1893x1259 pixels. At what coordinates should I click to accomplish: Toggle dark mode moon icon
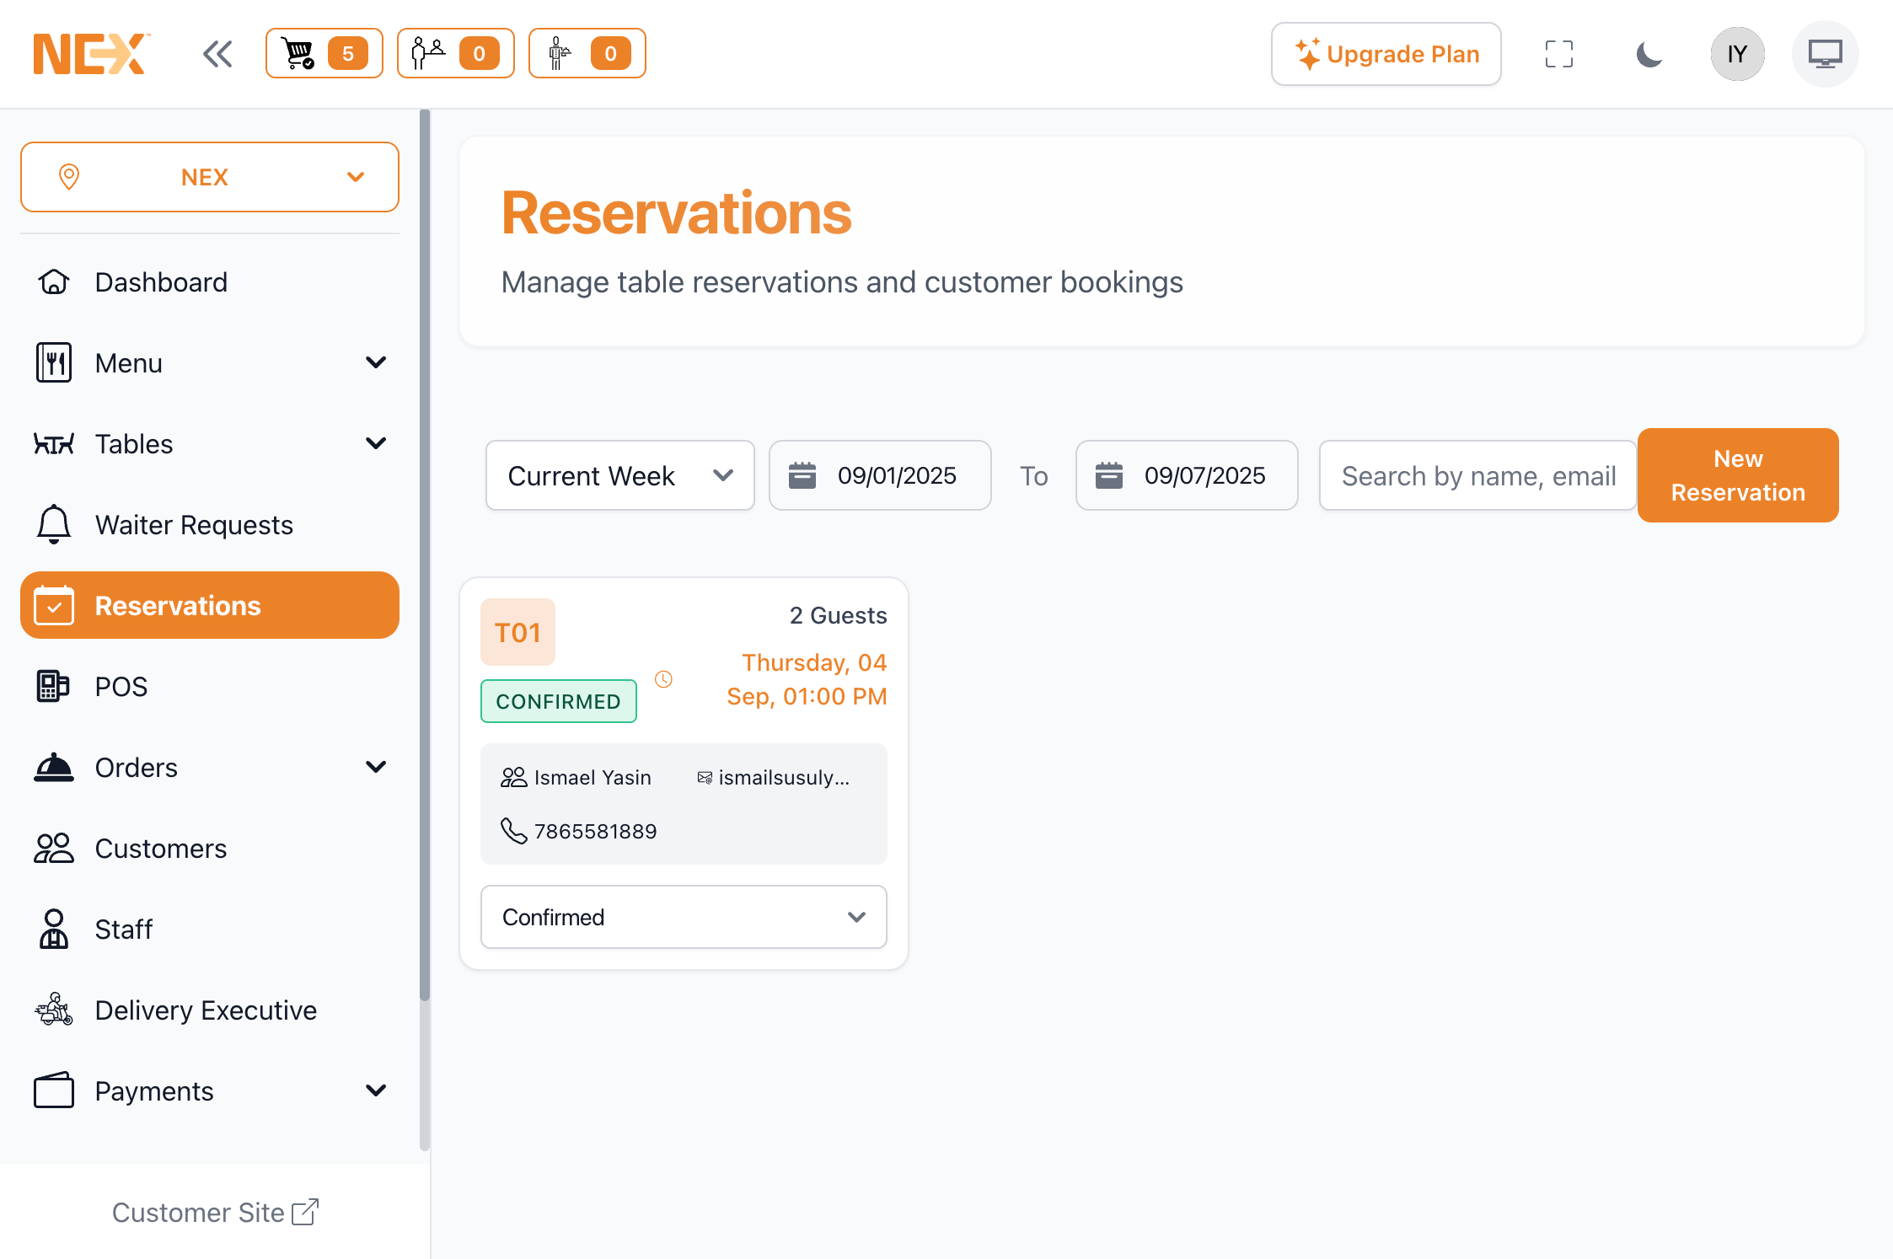click(x=1649, y=54)
